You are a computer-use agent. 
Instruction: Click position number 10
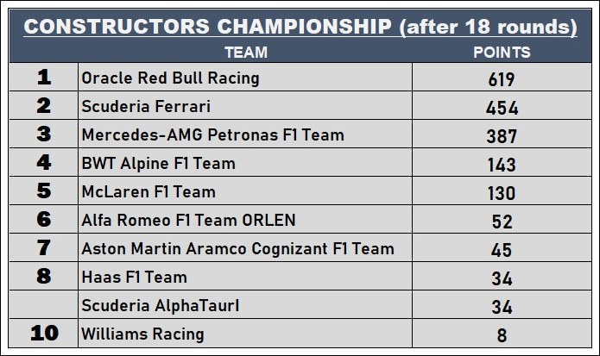pos(44,333)
